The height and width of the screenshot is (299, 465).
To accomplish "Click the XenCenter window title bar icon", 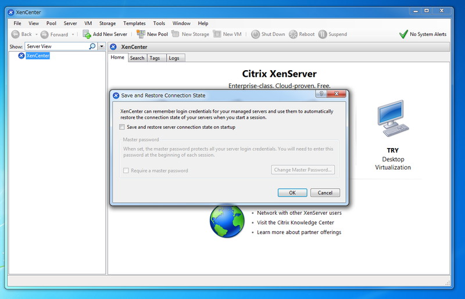I will click(x=11, y=12).
